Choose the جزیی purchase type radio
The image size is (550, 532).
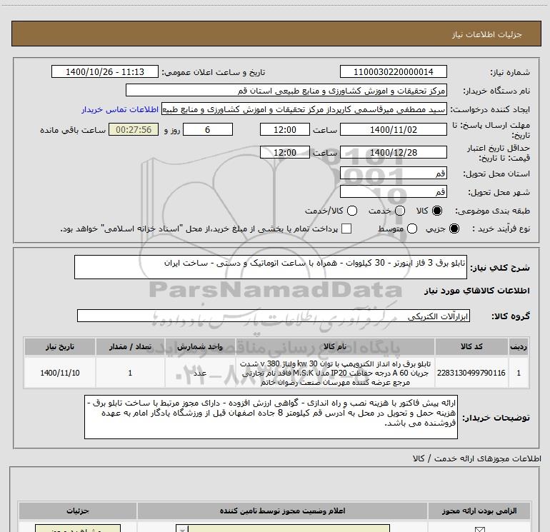(454, 229)
